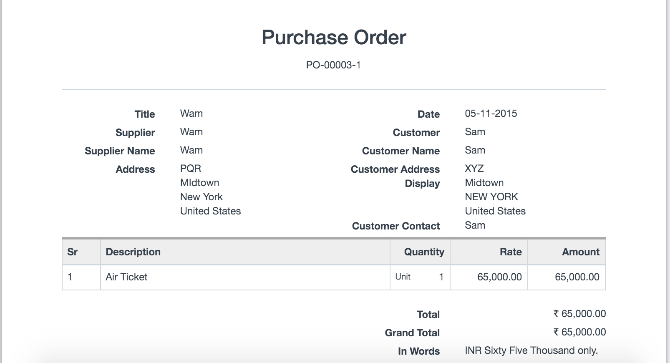Click customer address line "XYZ"
This screenshot has width=670, height=363.
474,169
